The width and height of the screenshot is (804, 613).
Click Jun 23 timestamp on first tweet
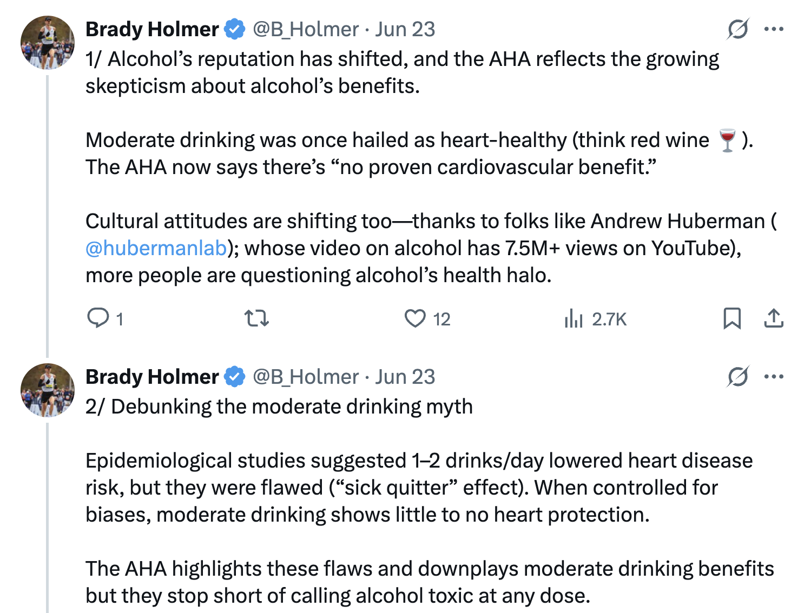[405, 29]
